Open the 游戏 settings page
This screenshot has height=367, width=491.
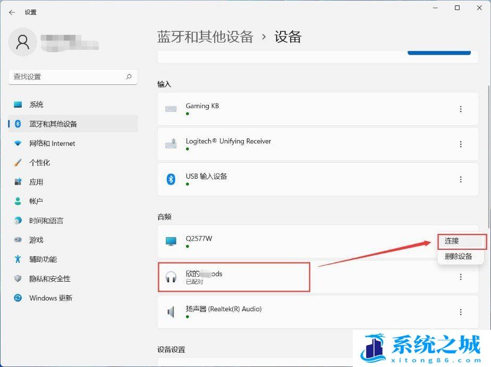pos(36,240)
